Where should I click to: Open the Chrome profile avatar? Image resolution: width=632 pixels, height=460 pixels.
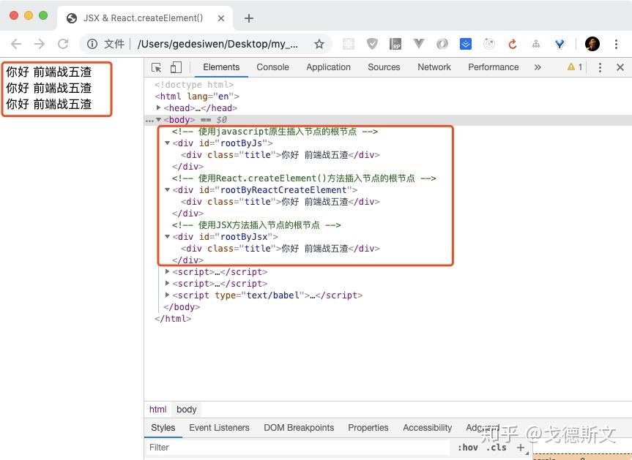tap(592, 44)
